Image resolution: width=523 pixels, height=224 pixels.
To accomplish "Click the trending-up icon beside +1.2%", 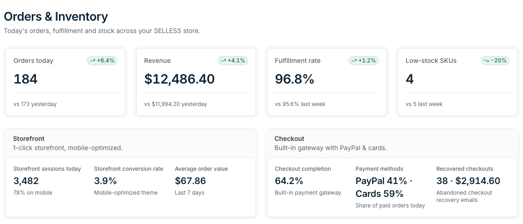I will pos(354,61).
